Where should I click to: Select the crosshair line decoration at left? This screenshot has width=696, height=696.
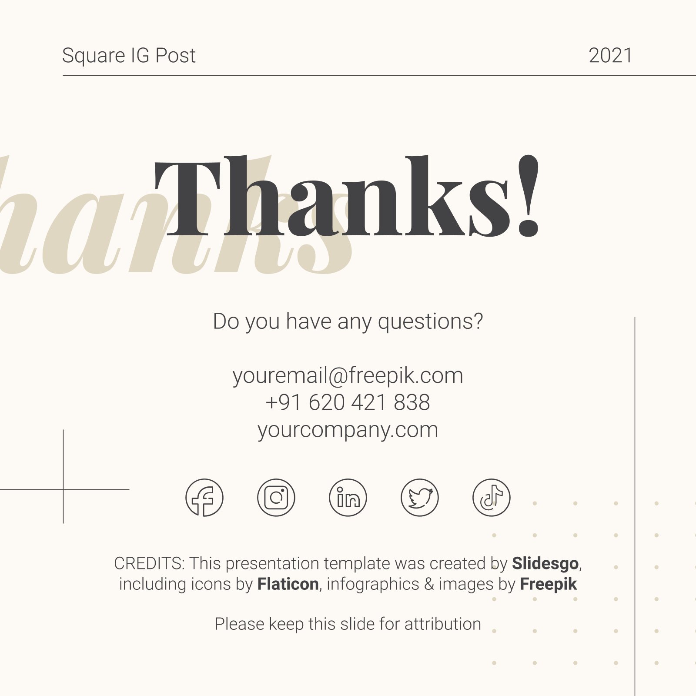[x=64, y=477]
